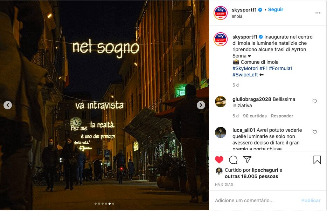The image size is (327, 211).
Task: Save post with bookmark icon
Action: (x=317, y=160)
